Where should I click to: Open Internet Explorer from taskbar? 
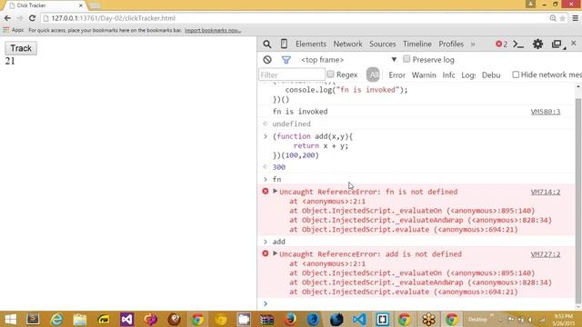[x=56, y=319]
